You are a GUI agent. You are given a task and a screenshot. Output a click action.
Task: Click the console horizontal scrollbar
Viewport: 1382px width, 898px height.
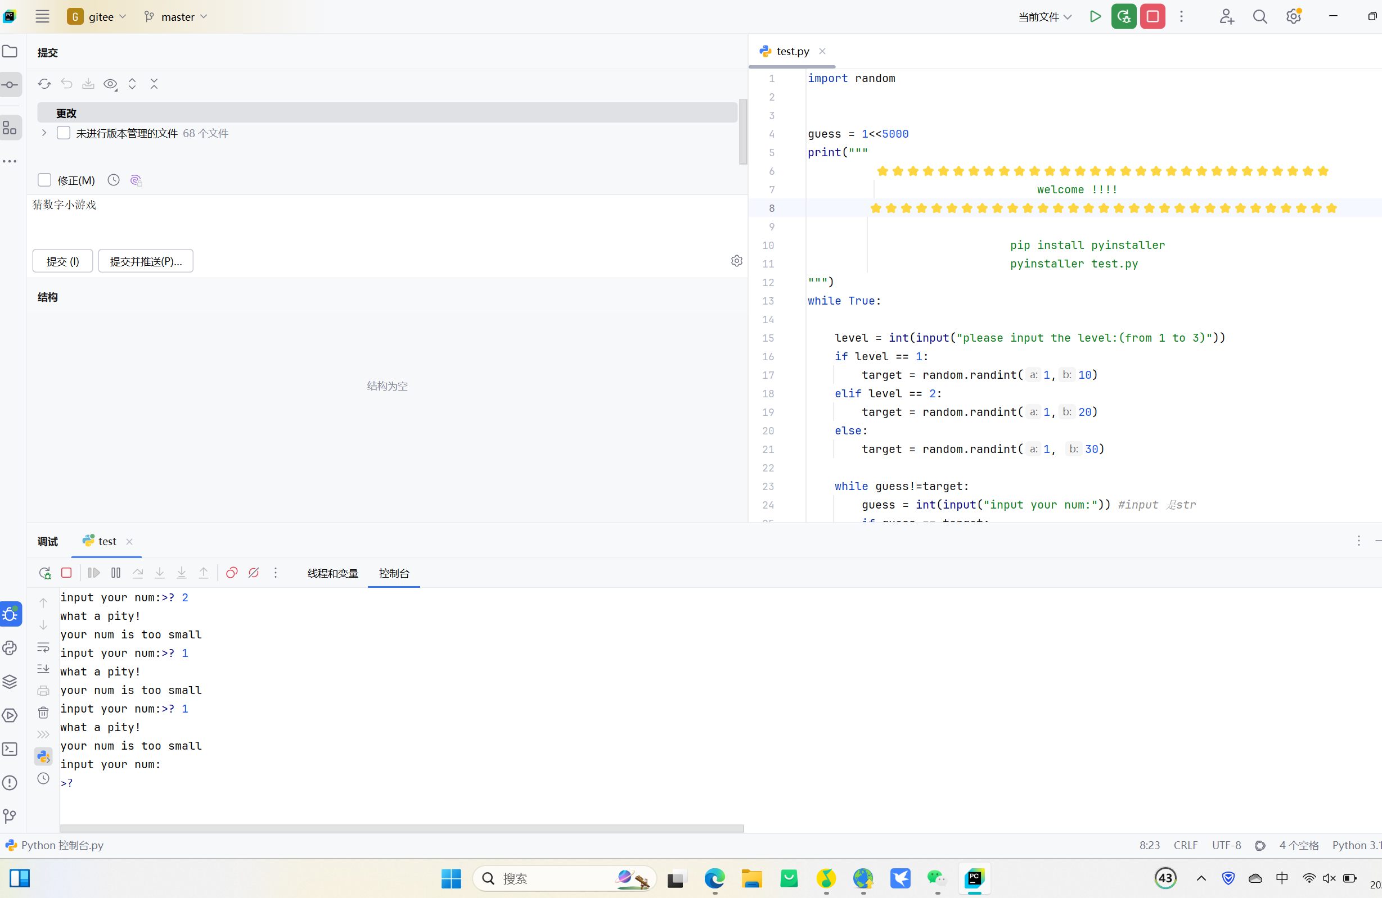click(402, 828)
